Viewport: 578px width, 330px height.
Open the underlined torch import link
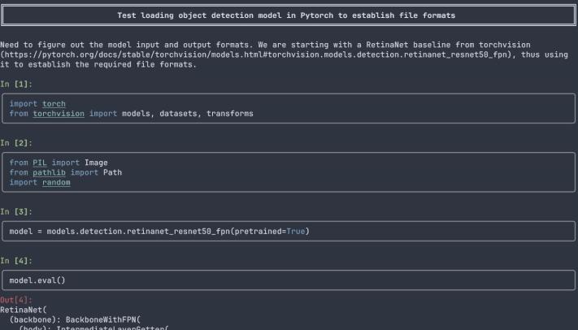tap(54, 104)
